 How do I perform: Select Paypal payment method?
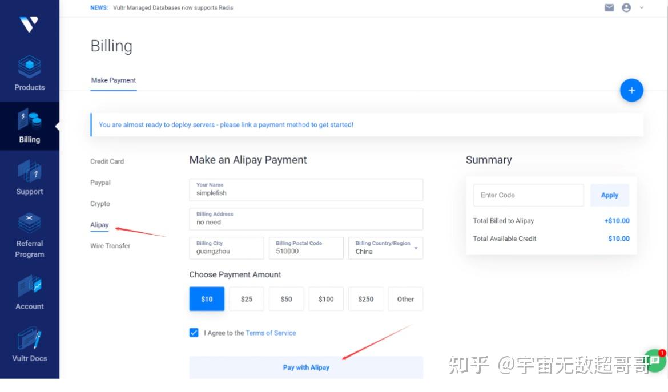[100, 182]
